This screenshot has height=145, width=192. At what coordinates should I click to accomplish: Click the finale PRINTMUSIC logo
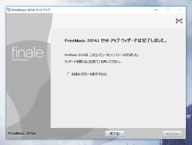pos(28,54)
